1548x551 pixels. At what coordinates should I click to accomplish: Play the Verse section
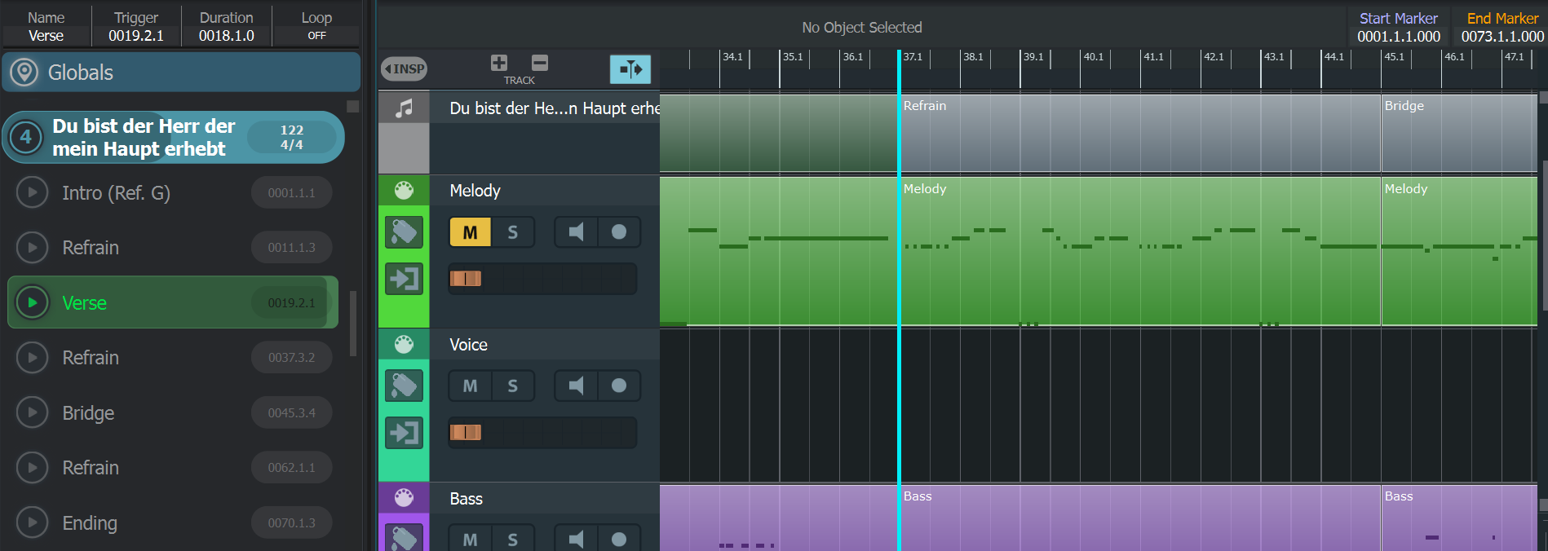(x=33, y=302)
